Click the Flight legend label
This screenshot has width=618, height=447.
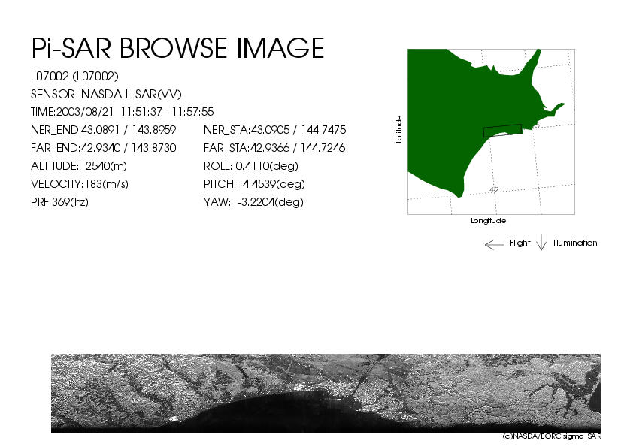(520, 243)
